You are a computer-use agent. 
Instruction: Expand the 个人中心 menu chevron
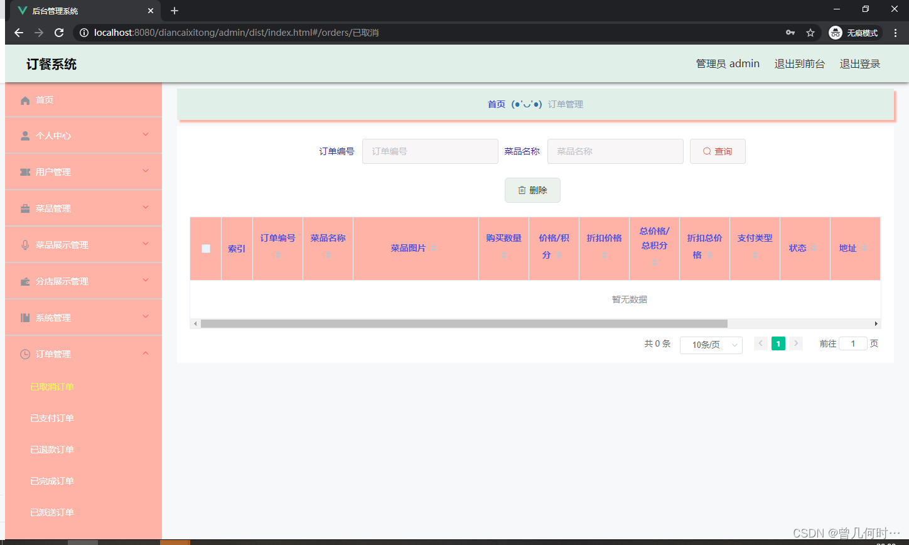(146, 134)
